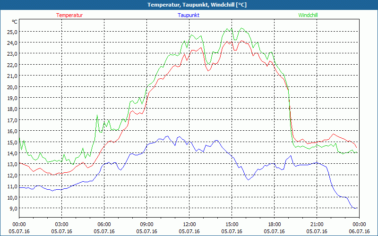378x236 pixels.
Task: Click the 18:00 time axis label
Action: tap(274, 225)
